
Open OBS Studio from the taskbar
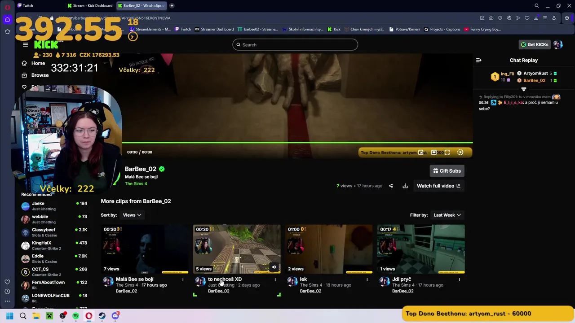(x=62, y=316)
